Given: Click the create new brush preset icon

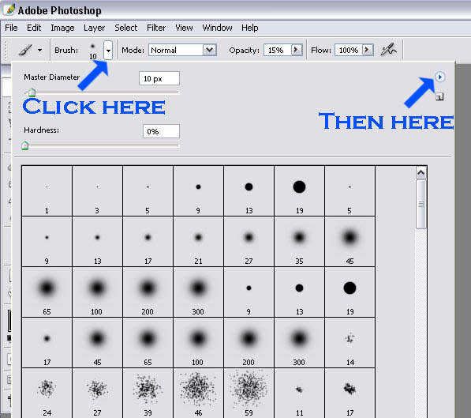Looking at the screenshot, I should pos(439,97).
